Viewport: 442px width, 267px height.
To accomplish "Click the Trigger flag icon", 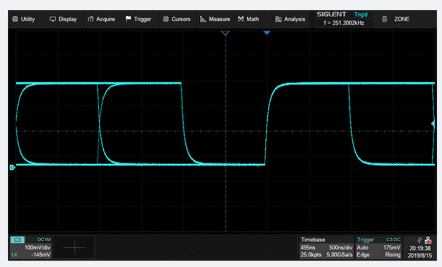I will (128, 19).
